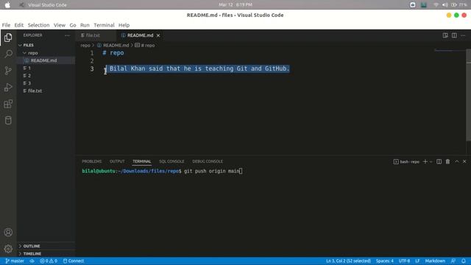Open the Manage gear icon
The image size is (471, 265).
point(8,249)
